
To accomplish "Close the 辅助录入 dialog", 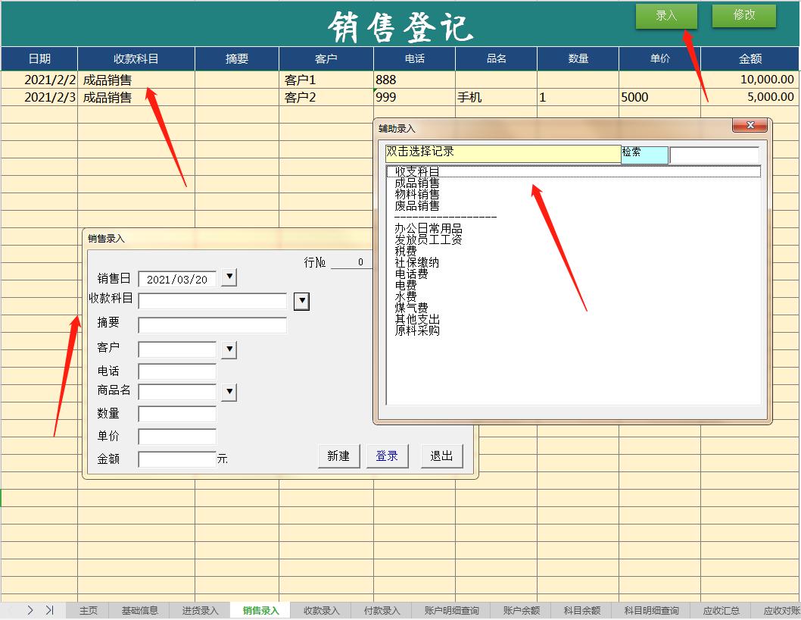I will [x=750, y=126].
